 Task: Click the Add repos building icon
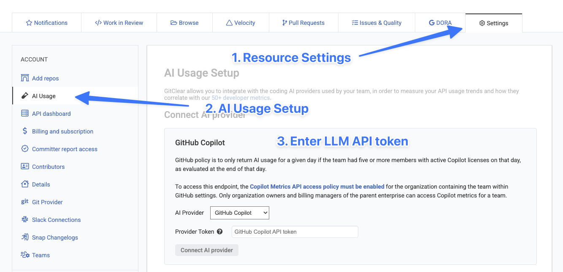[25, 78]
